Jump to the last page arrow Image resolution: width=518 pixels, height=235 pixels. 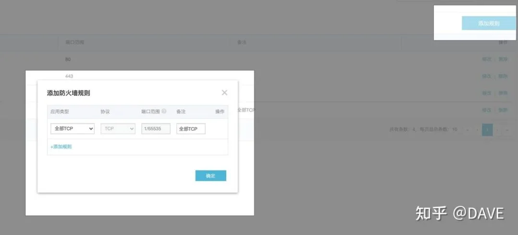[507, 130]
